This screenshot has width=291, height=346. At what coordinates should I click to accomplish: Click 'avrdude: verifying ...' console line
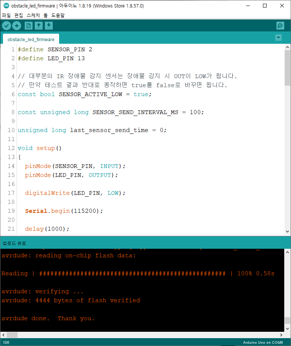pos(42,292)
